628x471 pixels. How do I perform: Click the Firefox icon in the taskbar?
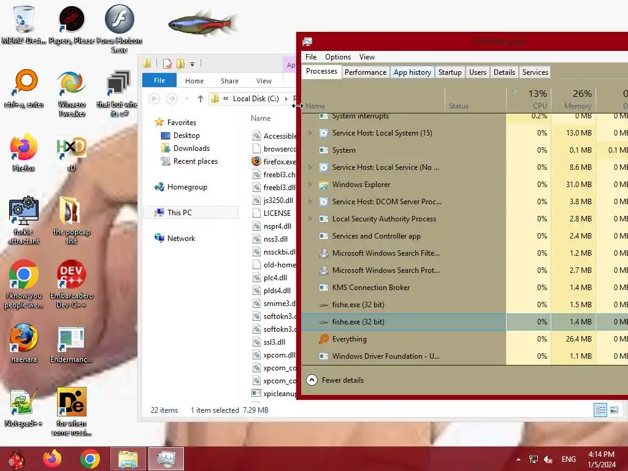coord(53,459)
